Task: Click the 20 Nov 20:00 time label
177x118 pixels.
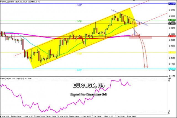Action: pyautogui.click(x=39, y=116)
